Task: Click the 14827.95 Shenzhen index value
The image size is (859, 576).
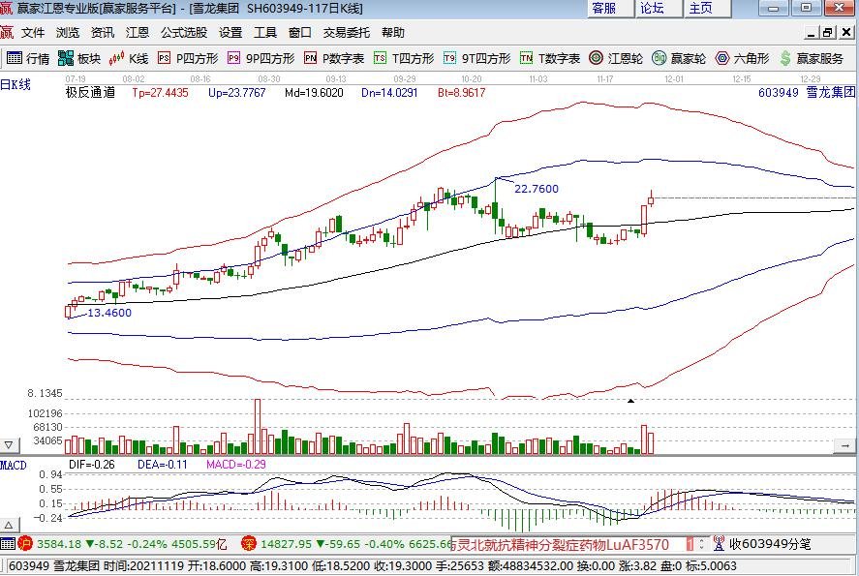Action: [287, 544]
